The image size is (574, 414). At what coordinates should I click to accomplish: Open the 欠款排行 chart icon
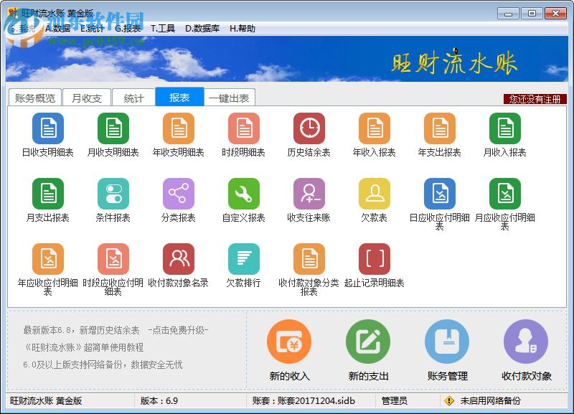(244, 258)
